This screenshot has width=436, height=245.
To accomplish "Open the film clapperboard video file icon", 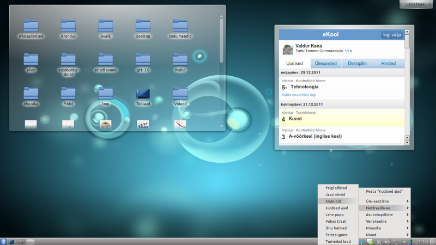I will 143,124.
